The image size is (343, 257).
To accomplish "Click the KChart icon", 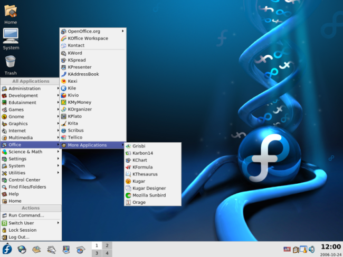I will (x=128, y=160).
